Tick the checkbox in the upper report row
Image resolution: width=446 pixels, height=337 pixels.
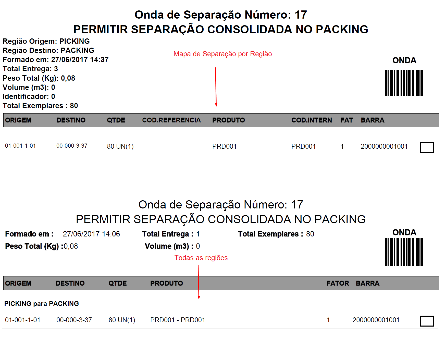[427, 147]
